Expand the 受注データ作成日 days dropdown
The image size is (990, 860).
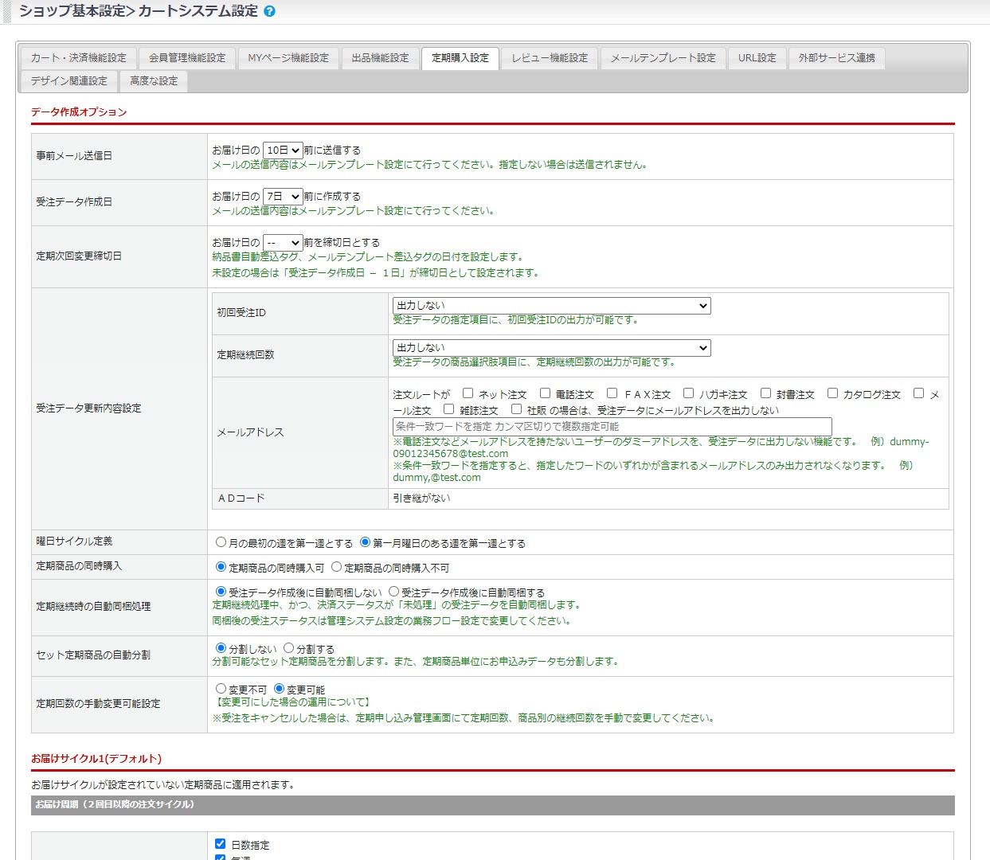pos(283,196)
